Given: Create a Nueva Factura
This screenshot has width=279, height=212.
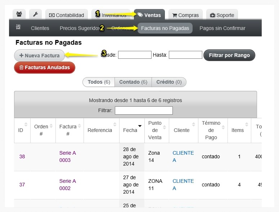Looking at the screenshot, I should [x=39, y=56].
